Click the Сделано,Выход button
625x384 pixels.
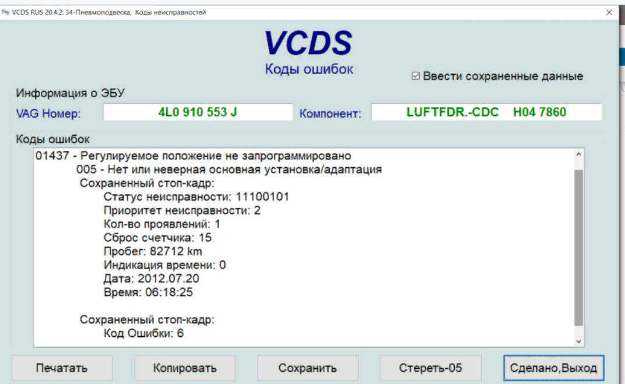tap(554, 368)
